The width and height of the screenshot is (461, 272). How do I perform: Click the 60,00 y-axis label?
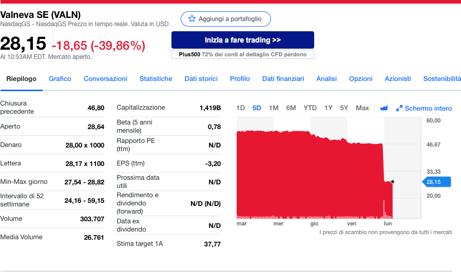(434, 120)
